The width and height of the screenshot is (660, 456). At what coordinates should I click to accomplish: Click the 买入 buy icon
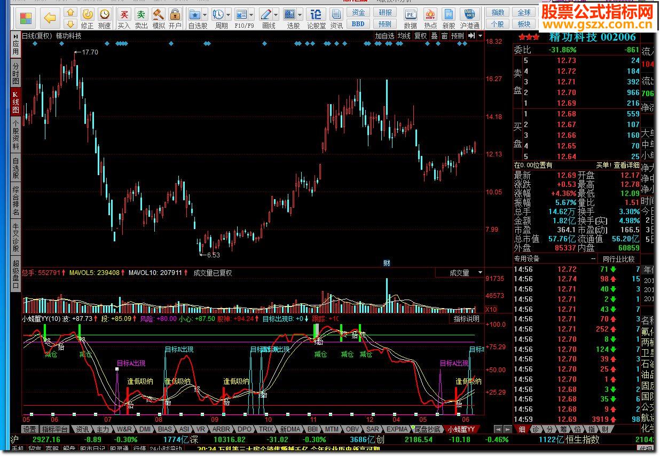coord(124,19)
